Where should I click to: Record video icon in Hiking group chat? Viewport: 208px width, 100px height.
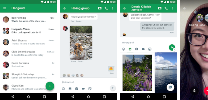click(83, 89)
